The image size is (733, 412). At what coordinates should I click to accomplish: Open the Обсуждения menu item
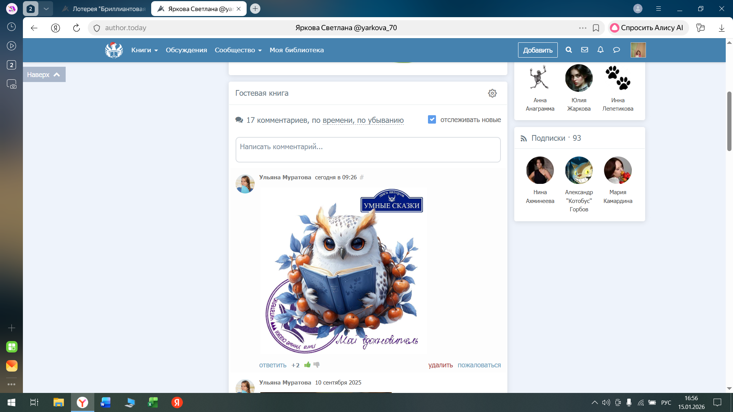pos(186,50)
